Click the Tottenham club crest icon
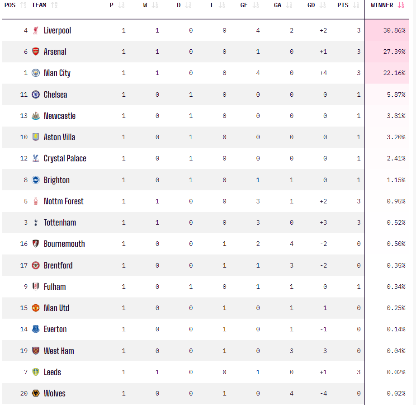This screenshot has width=416, height=405. [36, 223]
